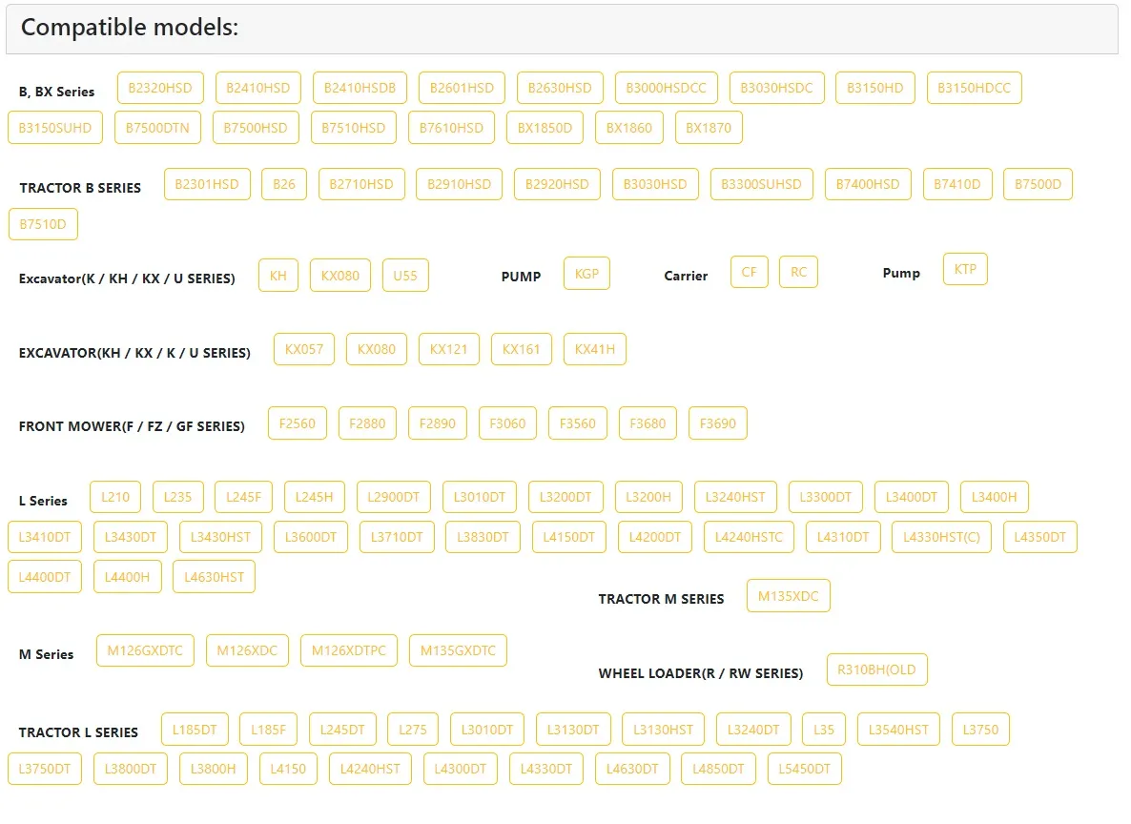Click the B2320HSD model tag
This screenshot has width=1131, height=824.
[x=160, y=88]
